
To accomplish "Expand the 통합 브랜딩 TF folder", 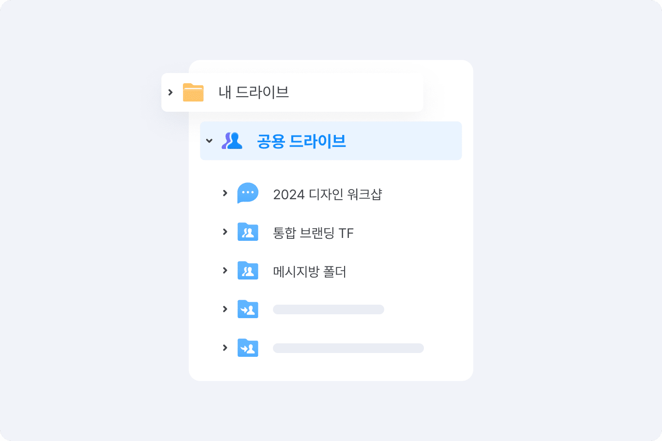I will point(225,232).
